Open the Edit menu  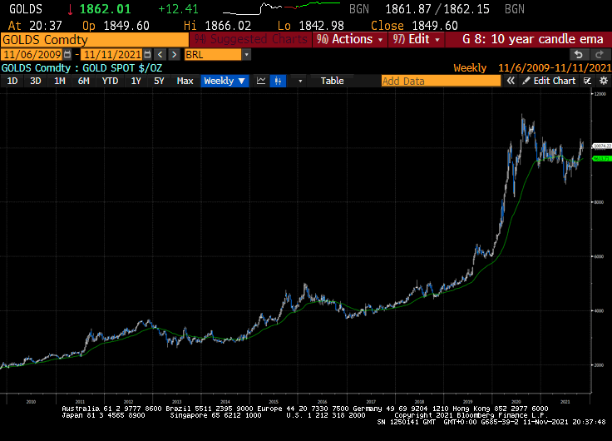(x=416, y=39)
